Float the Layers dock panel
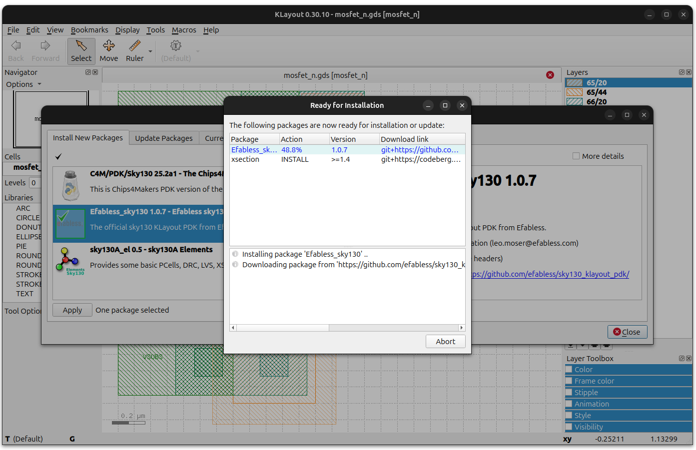The width and height of the screenshot is (696, 450). tap(682, 72)
